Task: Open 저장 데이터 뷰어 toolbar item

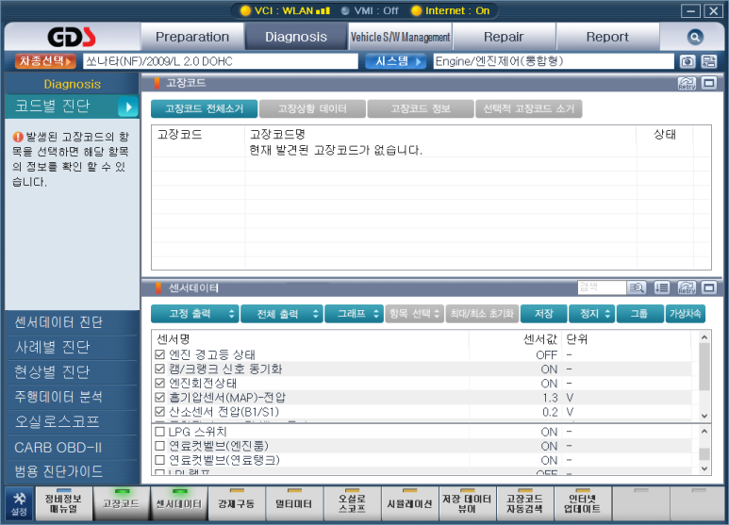Action: pyautogui.click(x=467, y=503)
